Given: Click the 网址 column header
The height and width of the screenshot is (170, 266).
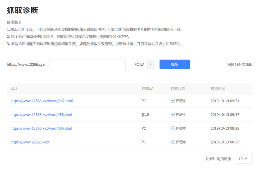Looking at the screenshot, I should 14,88.
